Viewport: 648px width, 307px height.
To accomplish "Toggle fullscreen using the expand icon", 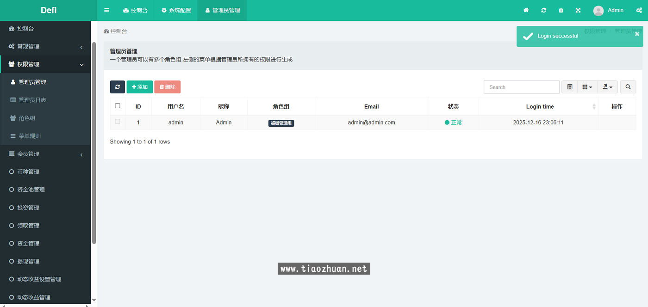I will (578, 10).
